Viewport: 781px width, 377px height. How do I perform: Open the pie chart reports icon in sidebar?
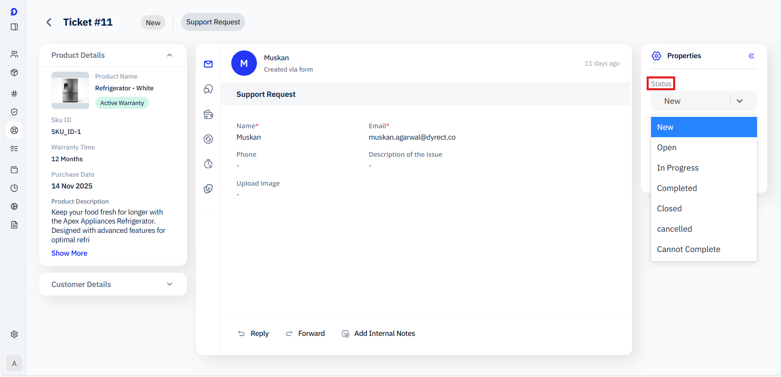14,188
